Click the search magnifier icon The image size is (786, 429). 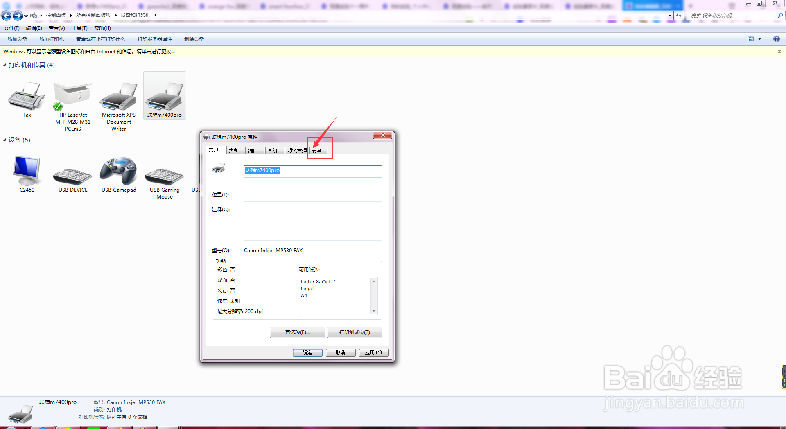(x=780, y=15)
